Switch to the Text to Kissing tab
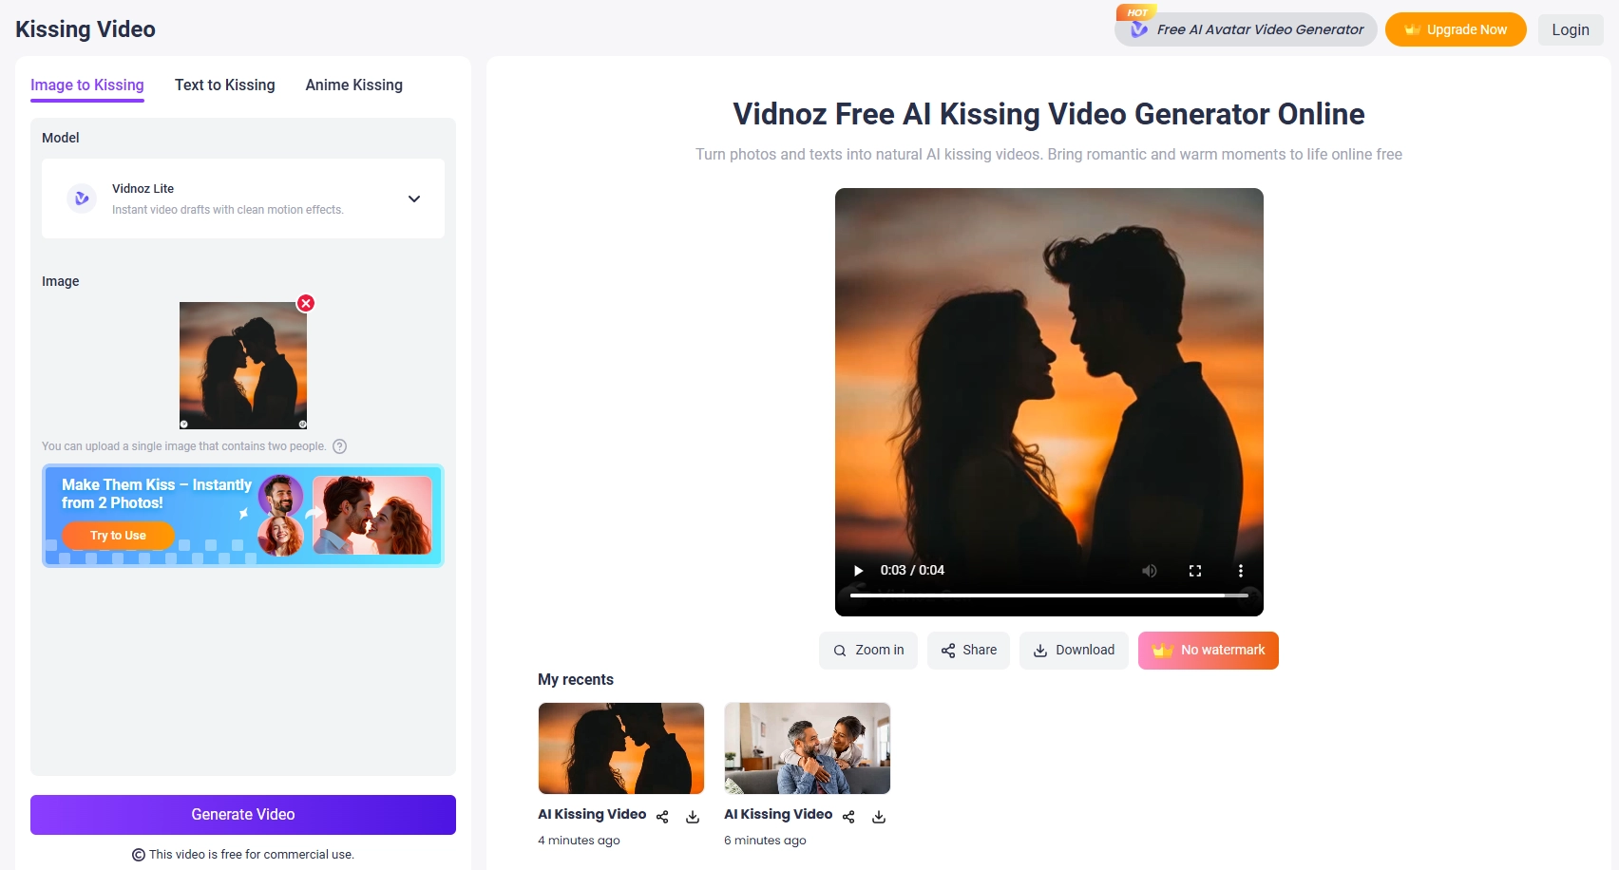 click(x=224, y=85)
